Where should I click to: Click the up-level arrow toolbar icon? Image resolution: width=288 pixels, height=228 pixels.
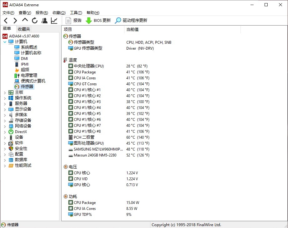click(25, 20)
